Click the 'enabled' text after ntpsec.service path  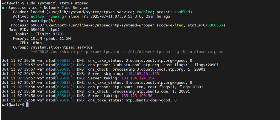144,12
